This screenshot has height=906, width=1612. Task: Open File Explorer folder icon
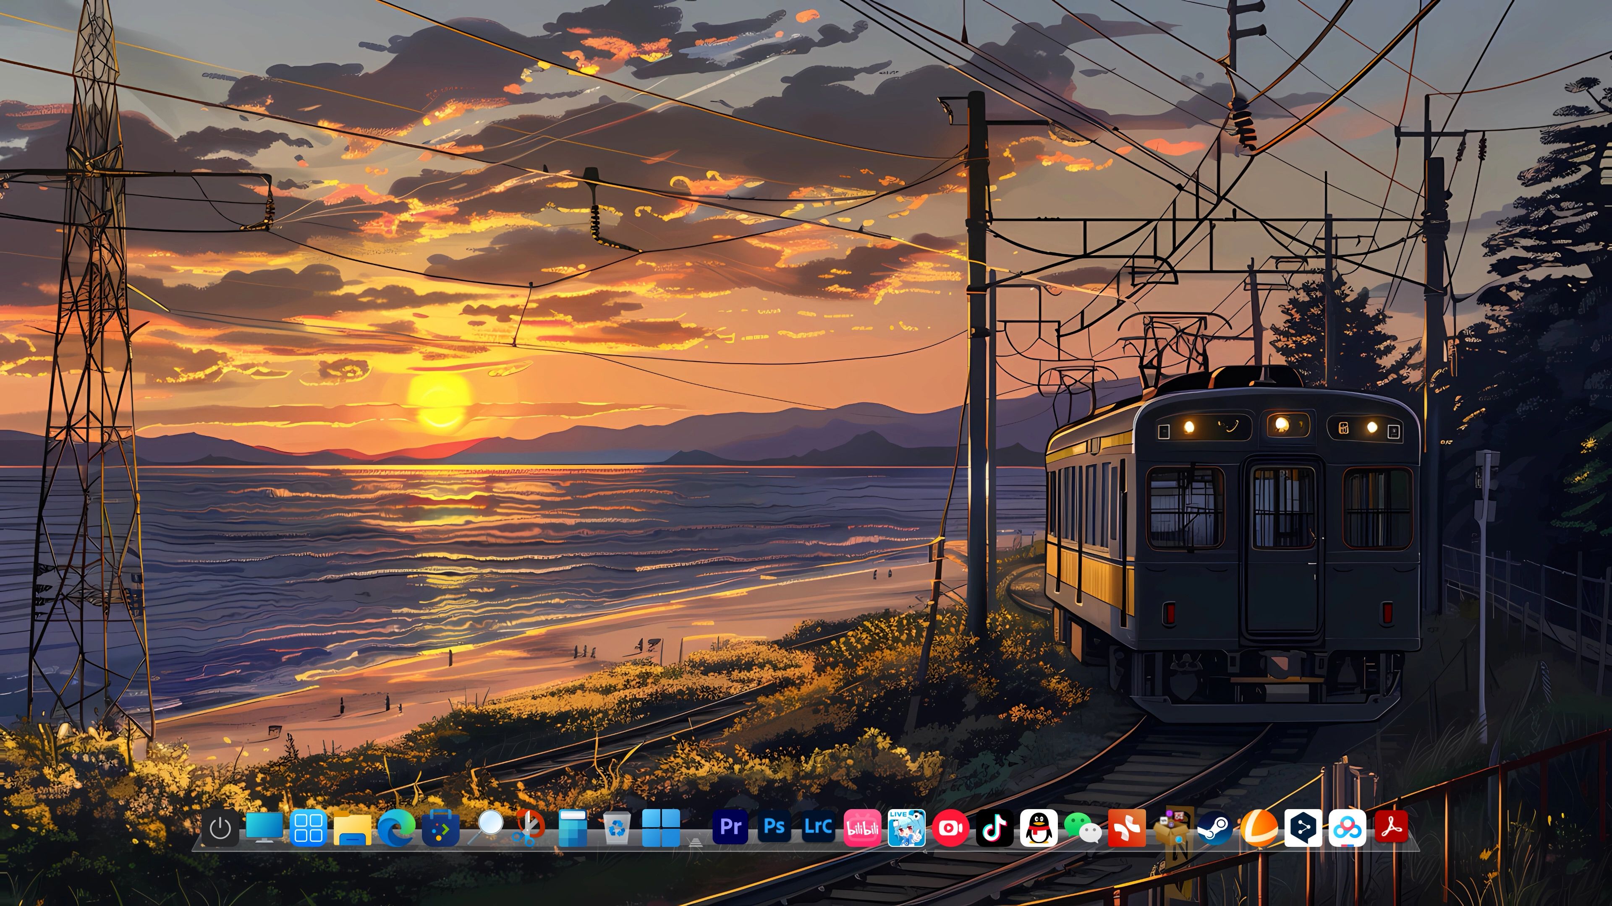[x=352, y=828]
